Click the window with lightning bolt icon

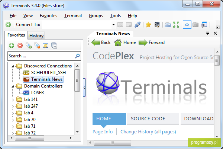45,45
